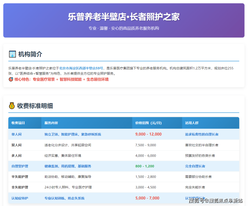Click the 价格范围 (元/月) column header
Image resolution: width=248 pixels, height=206 pixels.
[150, 123]
